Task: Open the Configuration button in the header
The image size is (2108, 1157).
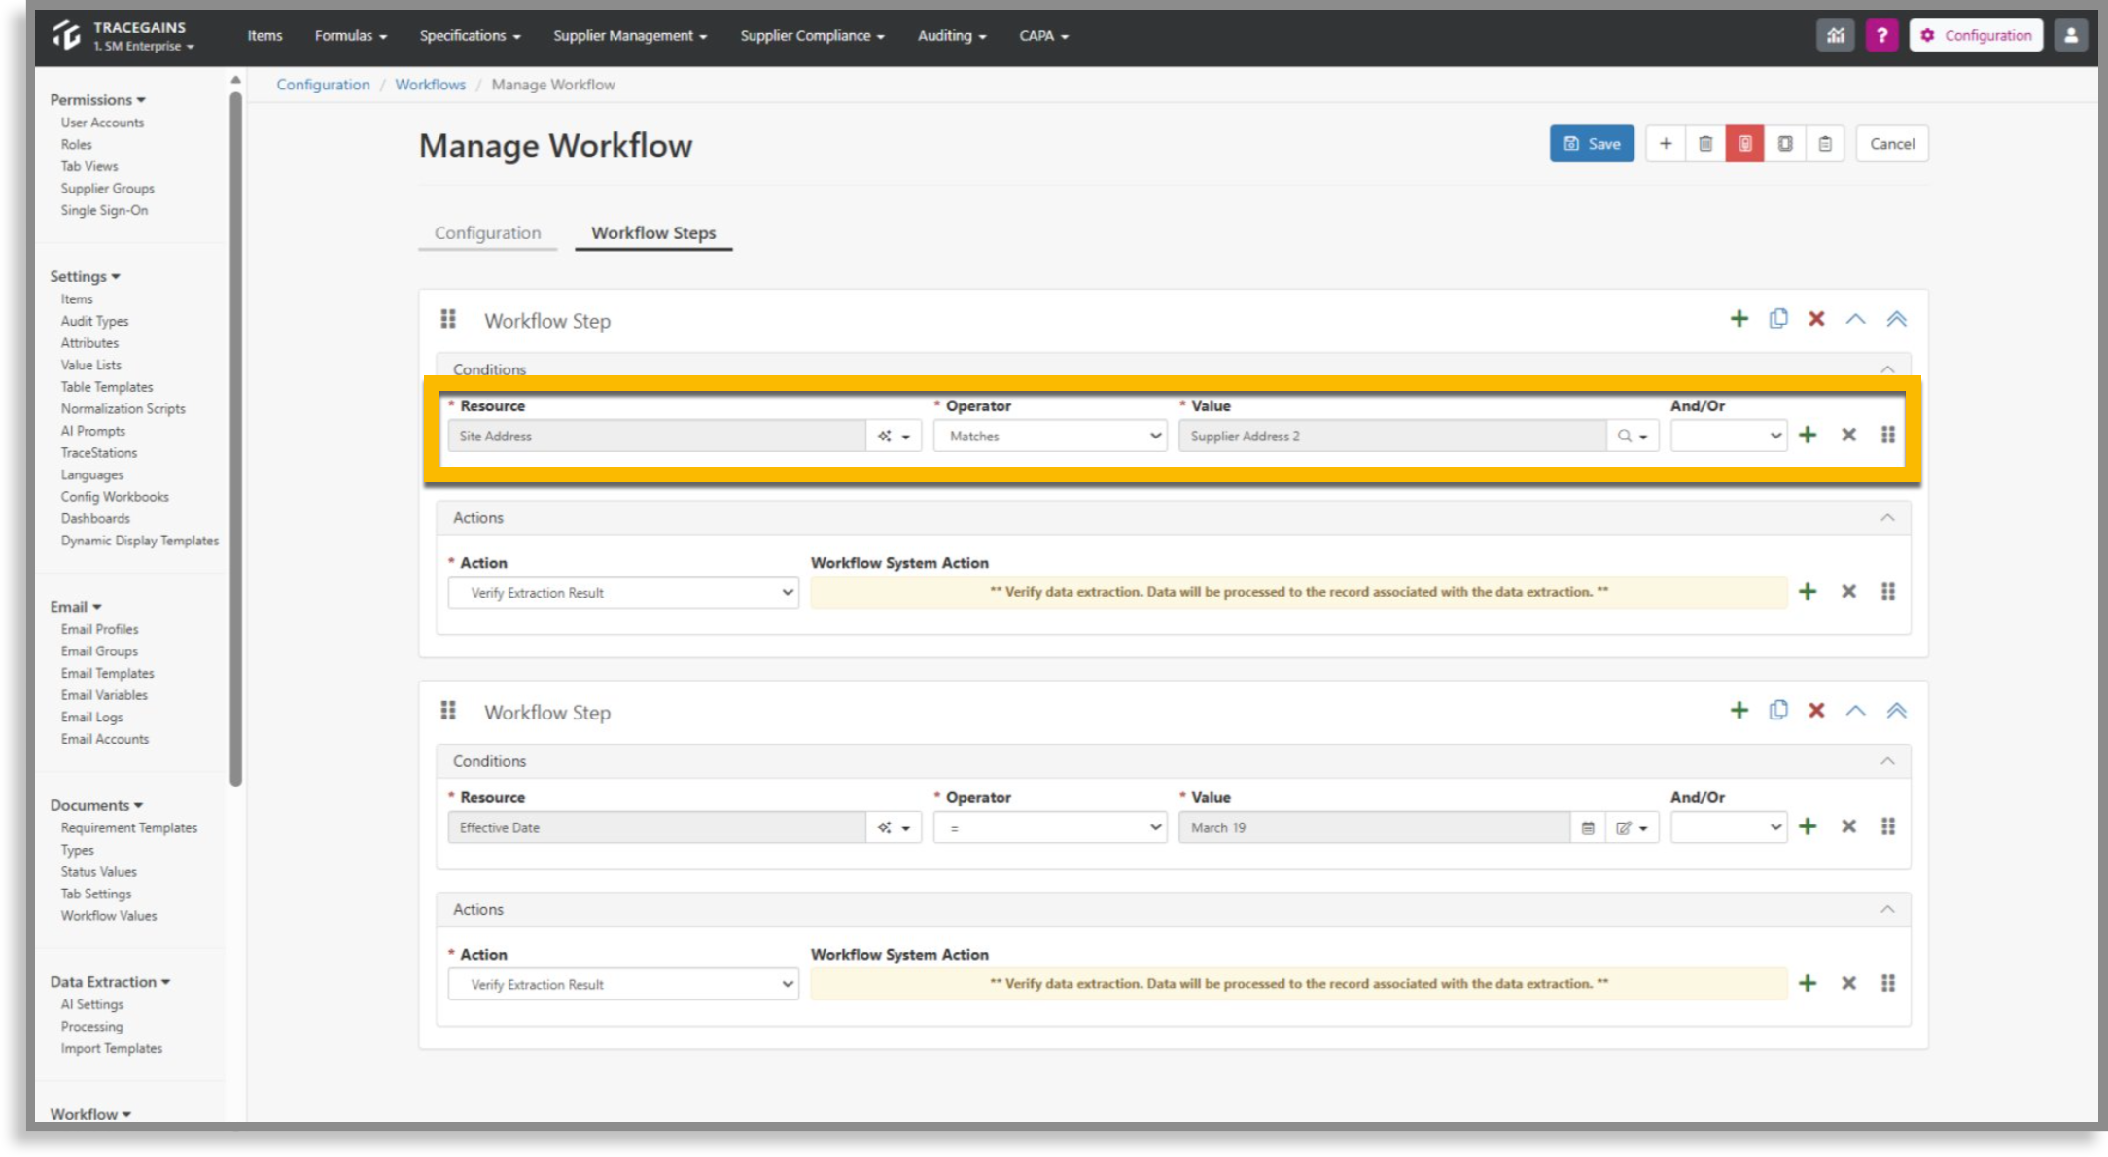Action: [1976, 35]
